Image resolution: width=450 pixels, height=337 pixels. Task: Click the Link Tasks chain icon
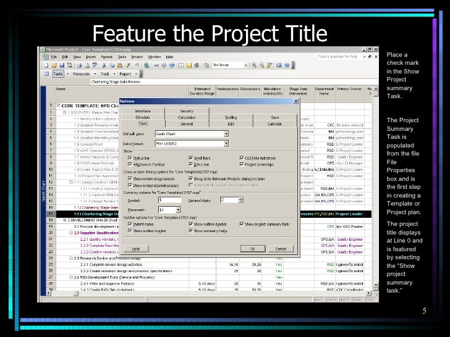coord(156,65)
